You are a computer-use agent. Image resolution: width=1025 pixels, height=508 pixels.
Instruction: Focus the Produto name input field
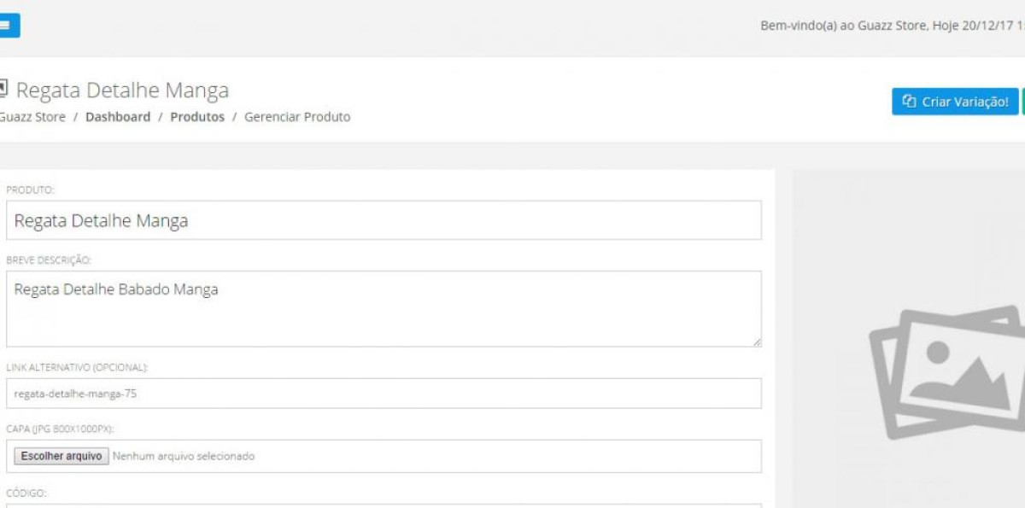click(383, 220)
